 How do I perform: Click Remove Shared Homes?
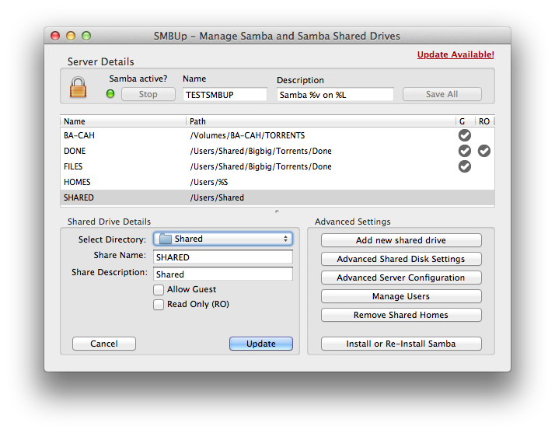[x=401, y=315]
